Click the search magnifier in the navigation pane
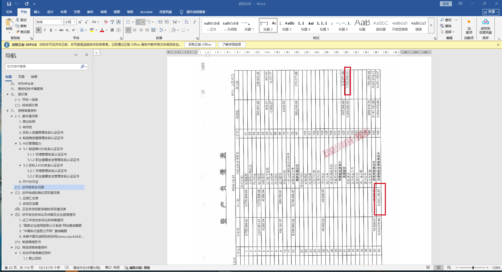This screenshot has width=502, height=272. coord(82,66)
